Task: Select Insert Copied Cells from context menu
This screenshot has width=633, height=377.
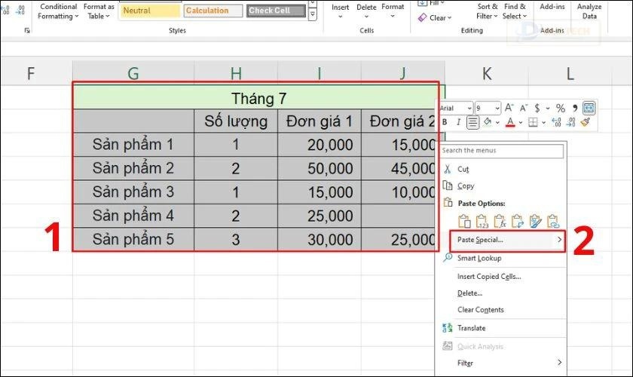Action: click(488, 276)
